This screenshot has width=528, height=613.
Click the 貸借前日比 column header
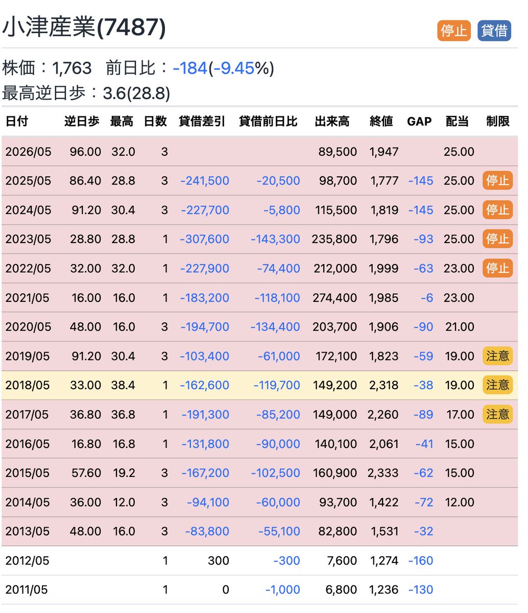click(x=268, y=122)
